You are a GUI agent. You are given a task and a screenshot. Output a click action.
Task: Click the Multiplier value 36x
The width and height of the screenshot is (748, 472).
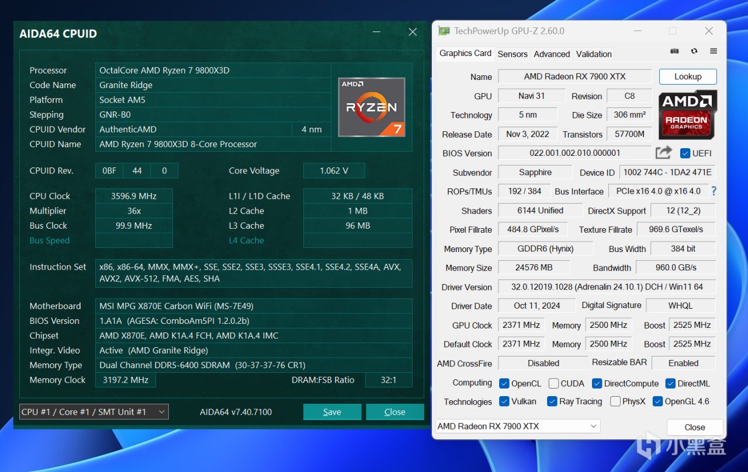point(134,211)
